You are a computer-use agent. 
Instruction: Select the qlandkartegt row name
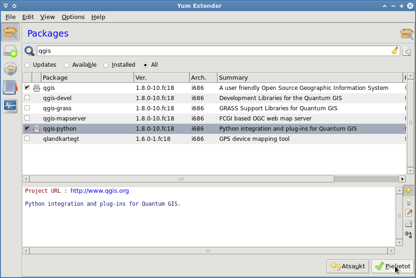[61, 139]
